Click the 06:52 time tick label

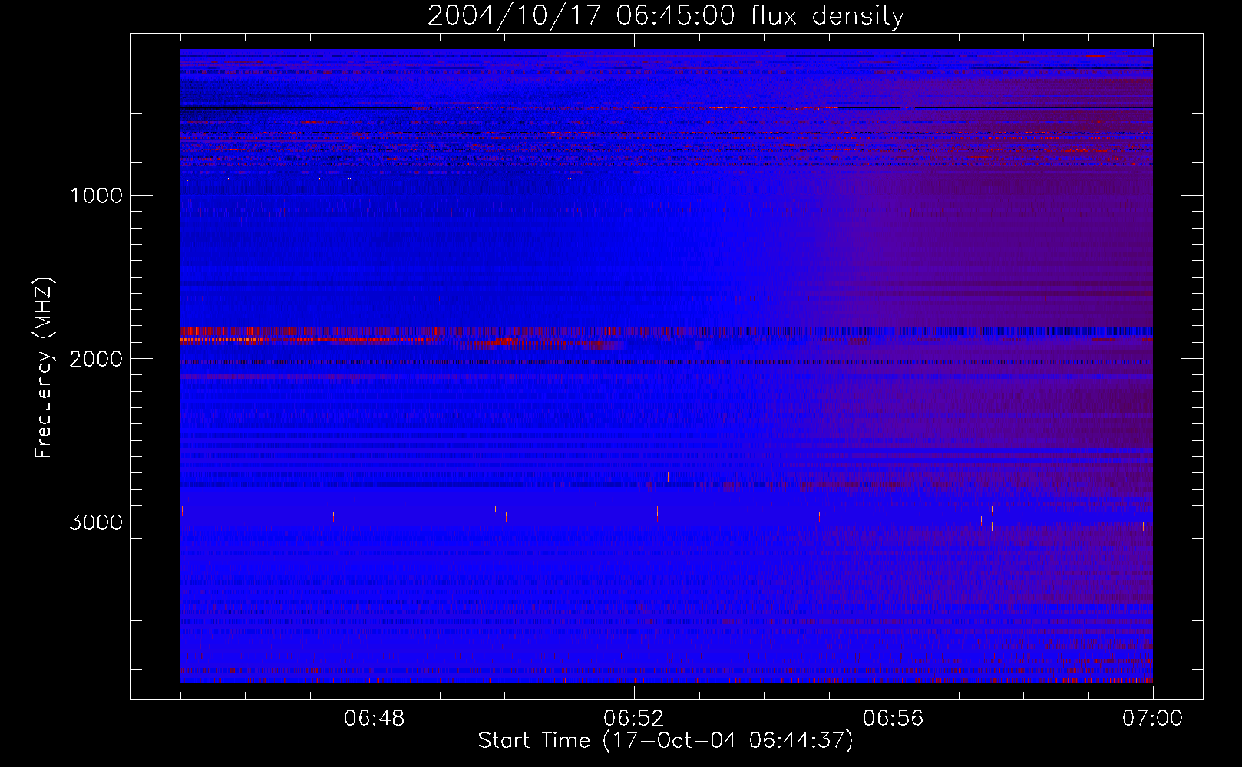coord(633,719)
